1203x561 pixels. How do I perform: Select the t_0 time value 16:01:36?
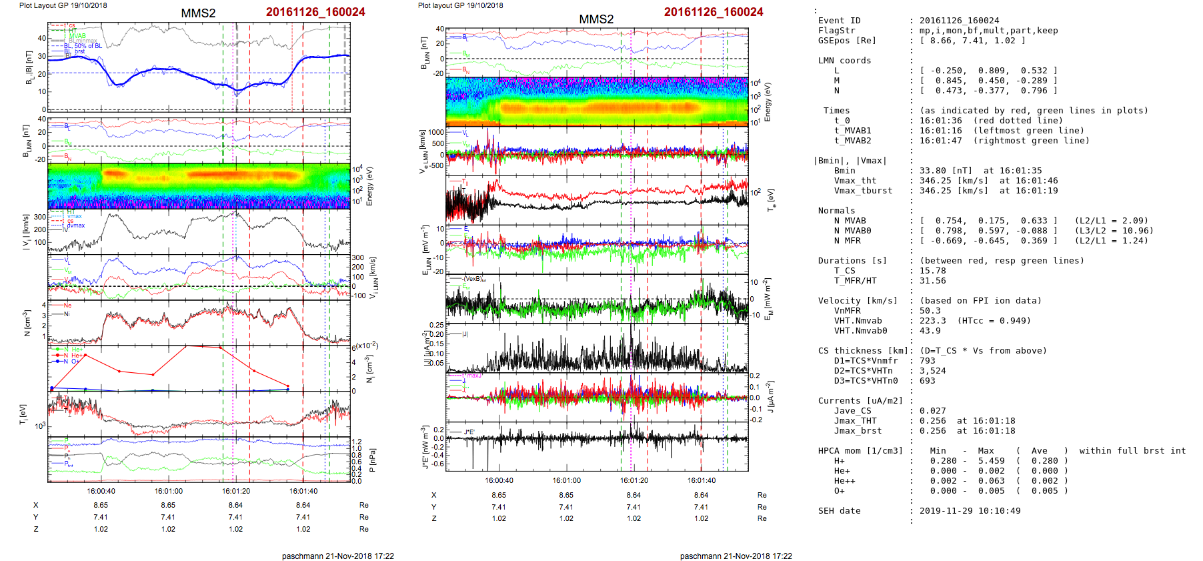coord(941,121)
